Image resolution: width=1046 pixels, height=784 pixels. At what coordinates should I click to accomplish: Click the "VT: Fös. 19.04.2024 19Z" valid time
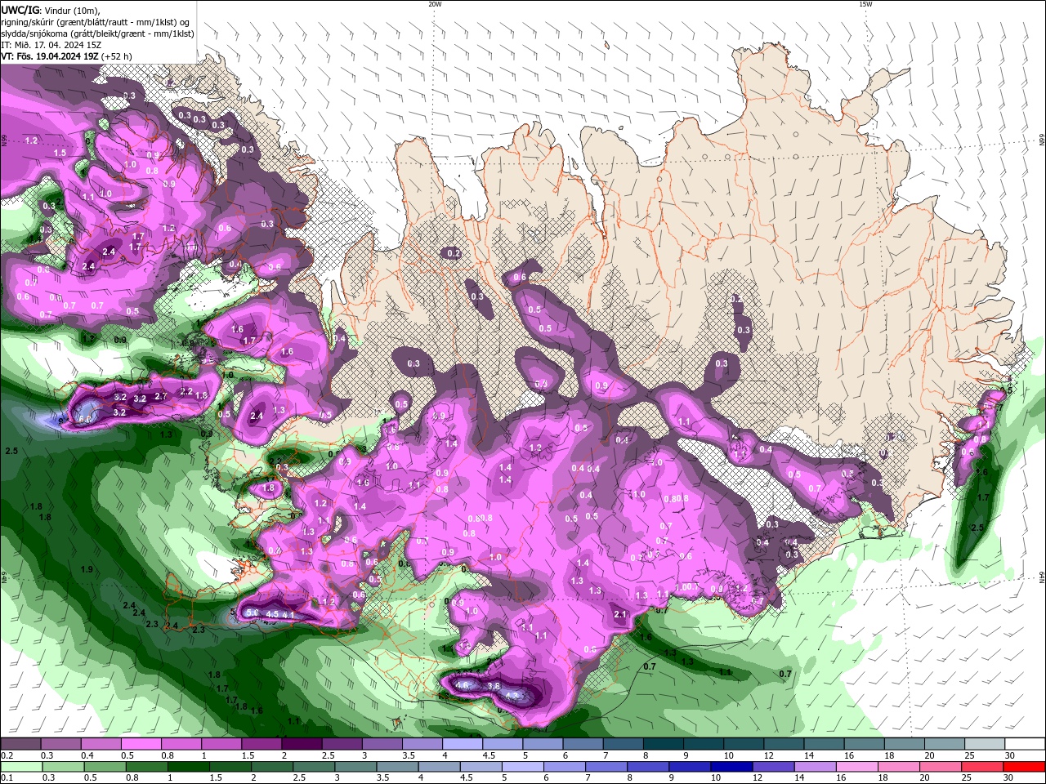51,56
